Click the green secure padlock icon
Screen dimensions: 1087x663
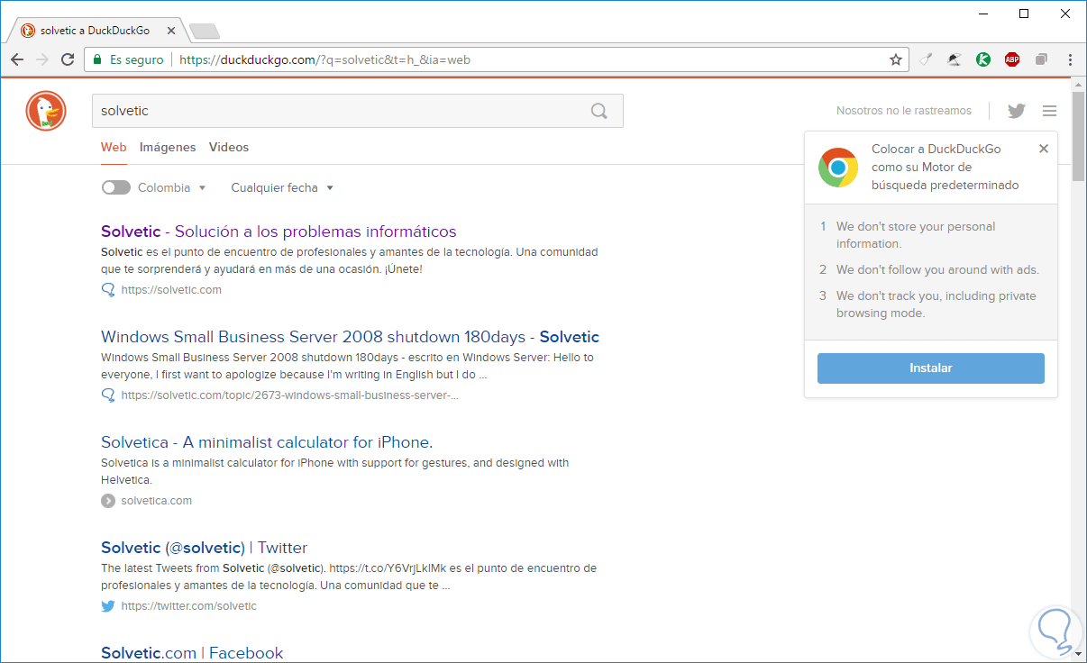(97, 59)
